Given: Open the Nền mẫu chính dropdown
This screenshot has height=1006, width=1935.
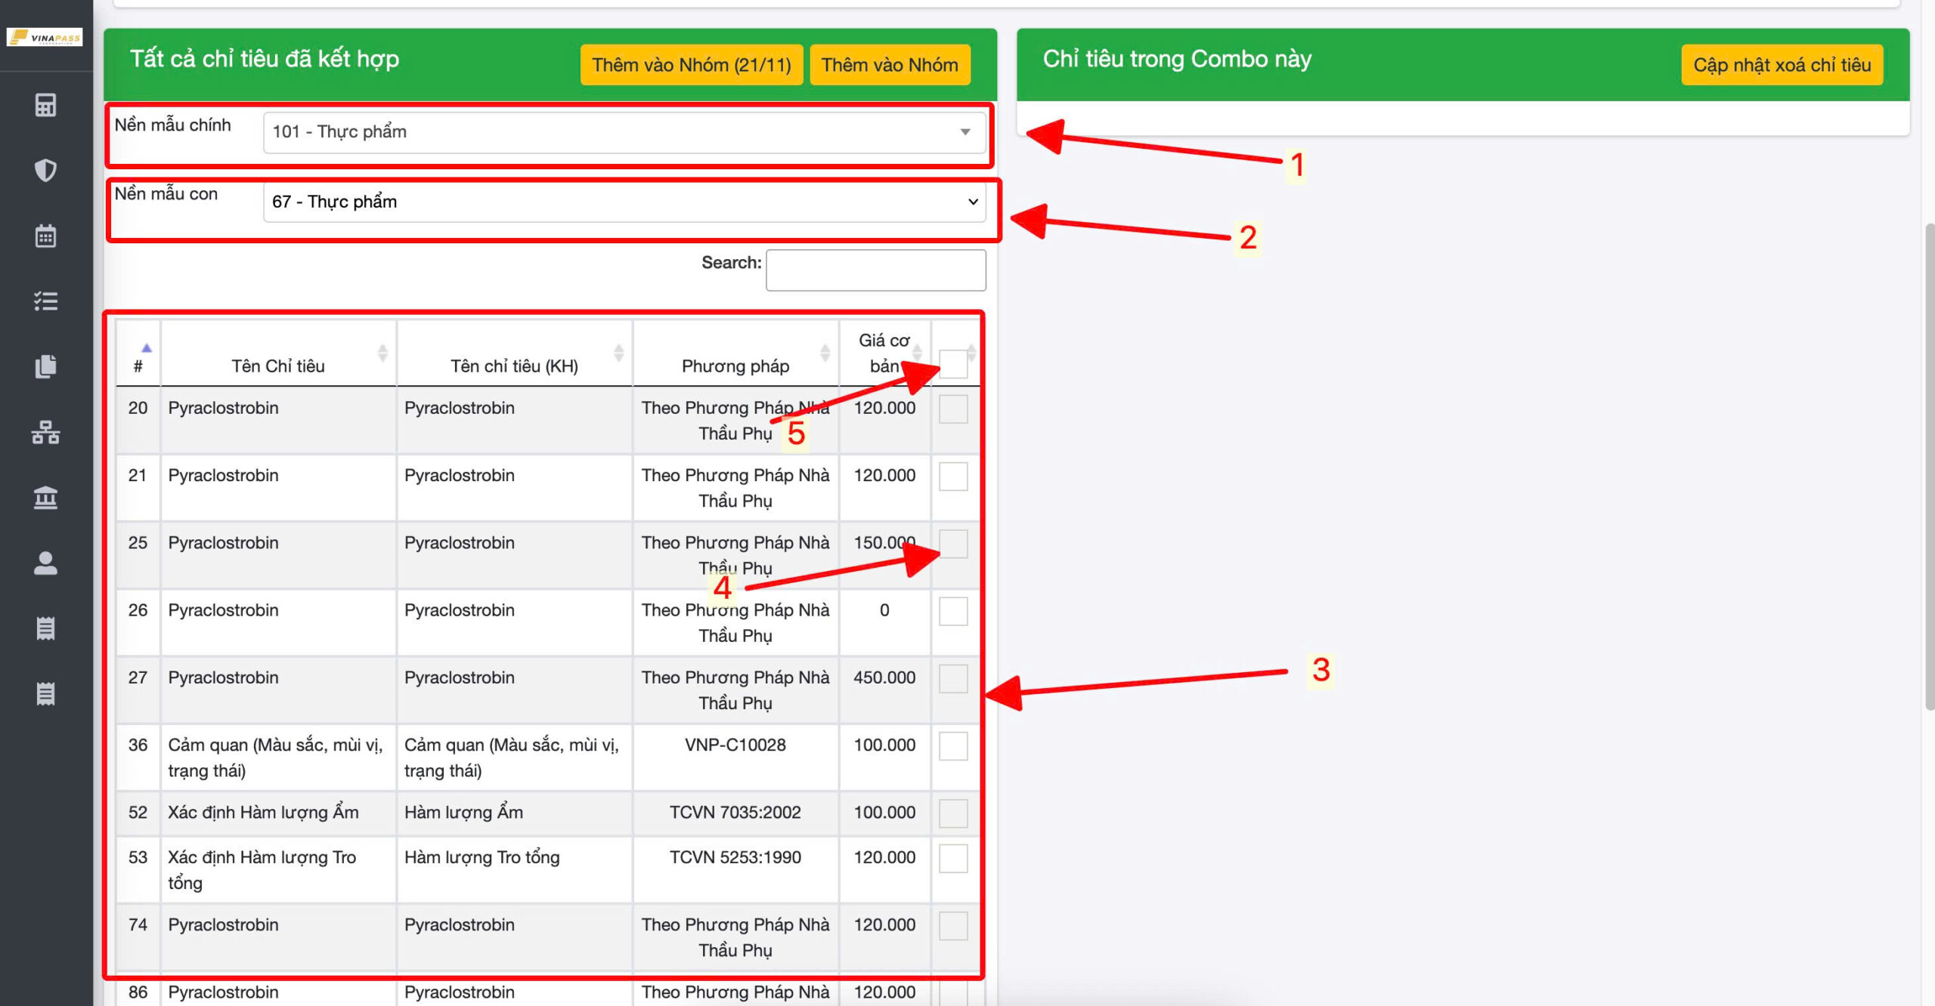Looking at the screenshot, I should point(624,132).
